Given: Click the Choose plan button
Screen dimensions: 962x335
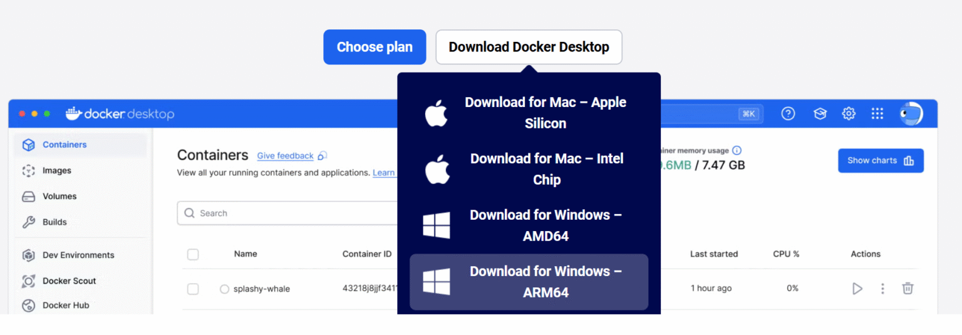Looking at the screenshot, I should tap(375, 47).
